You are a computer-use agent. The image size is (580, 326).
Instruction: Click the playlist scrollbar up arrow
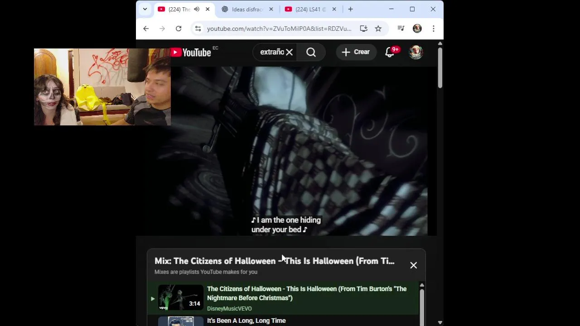click(422, 285)
